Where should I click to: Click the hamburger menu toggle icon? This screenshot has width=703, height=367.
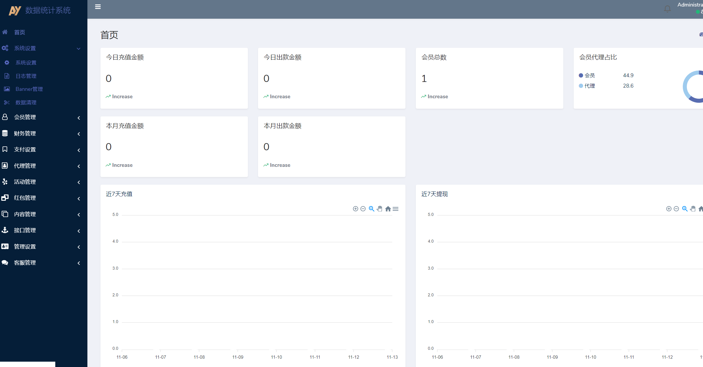[98, 7]
